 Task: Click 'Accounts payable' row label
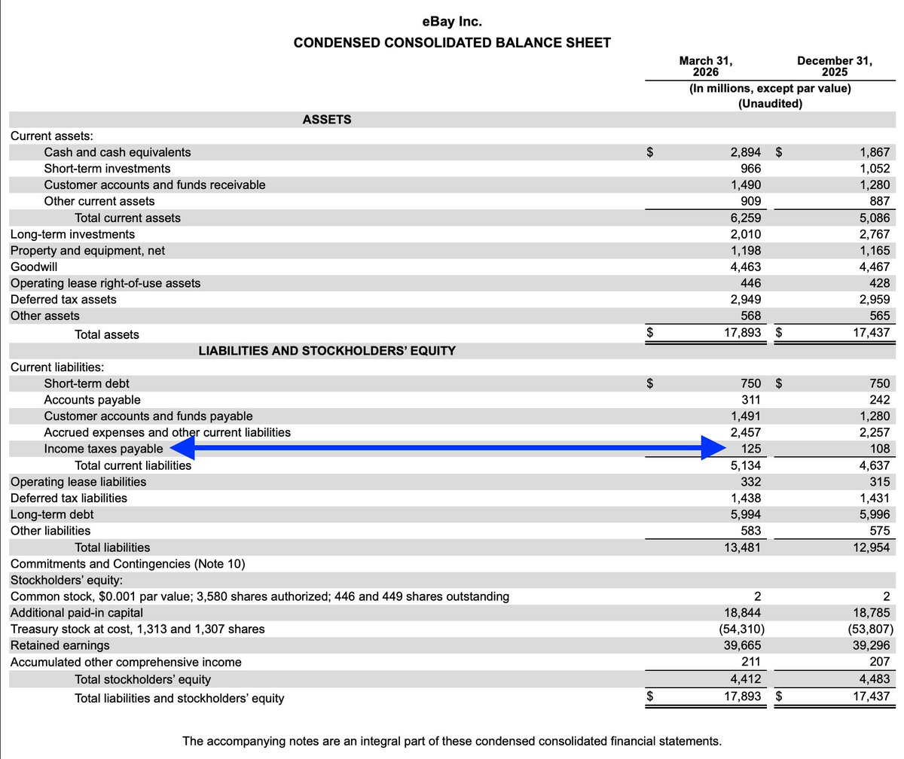[x=92, y=400]
